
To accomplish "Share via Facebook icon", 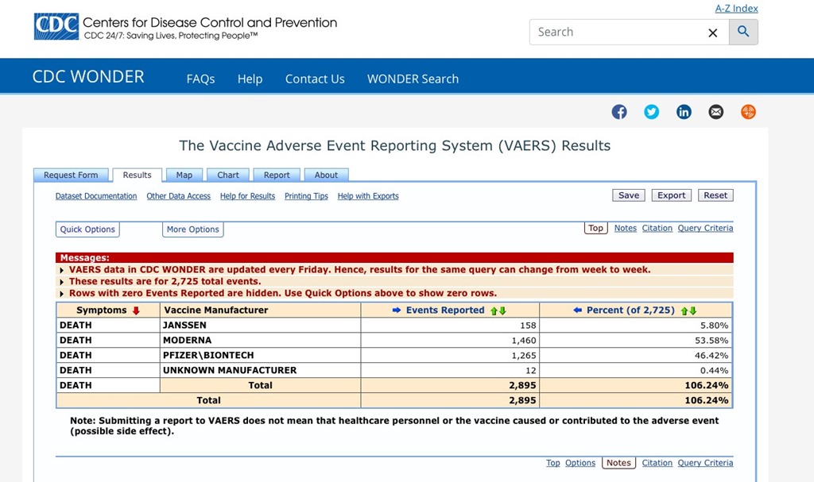I will 618,111.
